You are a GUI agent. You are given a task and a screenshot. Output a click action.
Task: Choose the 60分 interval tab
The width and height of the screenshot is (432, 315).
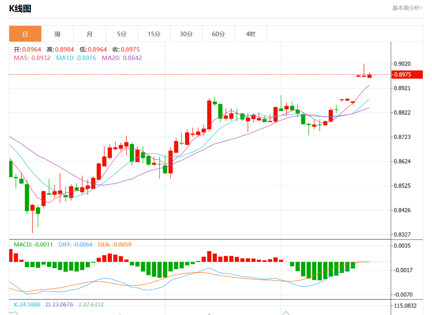pyautogui.click(x=218, y=34)
